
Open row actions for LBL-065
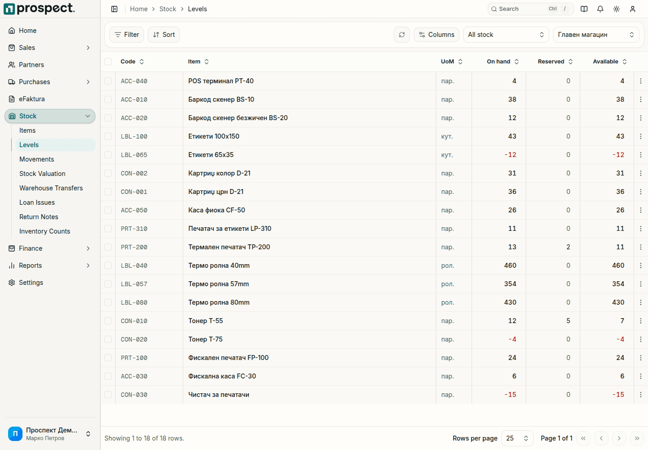[x=641, y=155]
